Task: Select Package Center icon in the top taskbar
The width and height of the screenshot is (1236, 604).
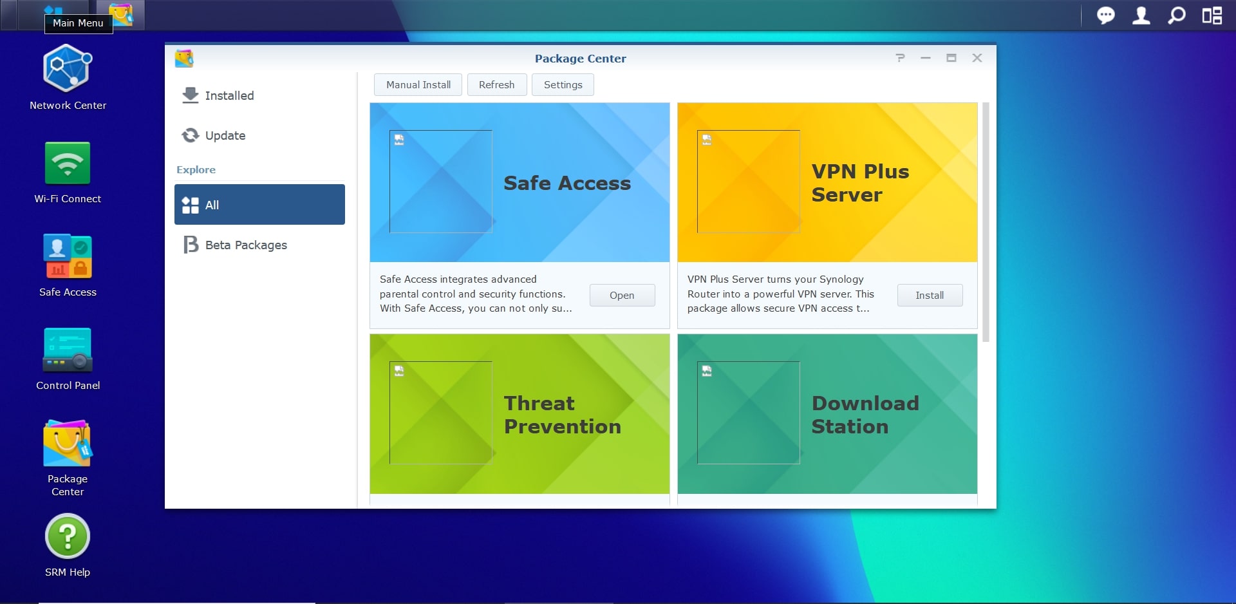Action: [x=120, y=14]
